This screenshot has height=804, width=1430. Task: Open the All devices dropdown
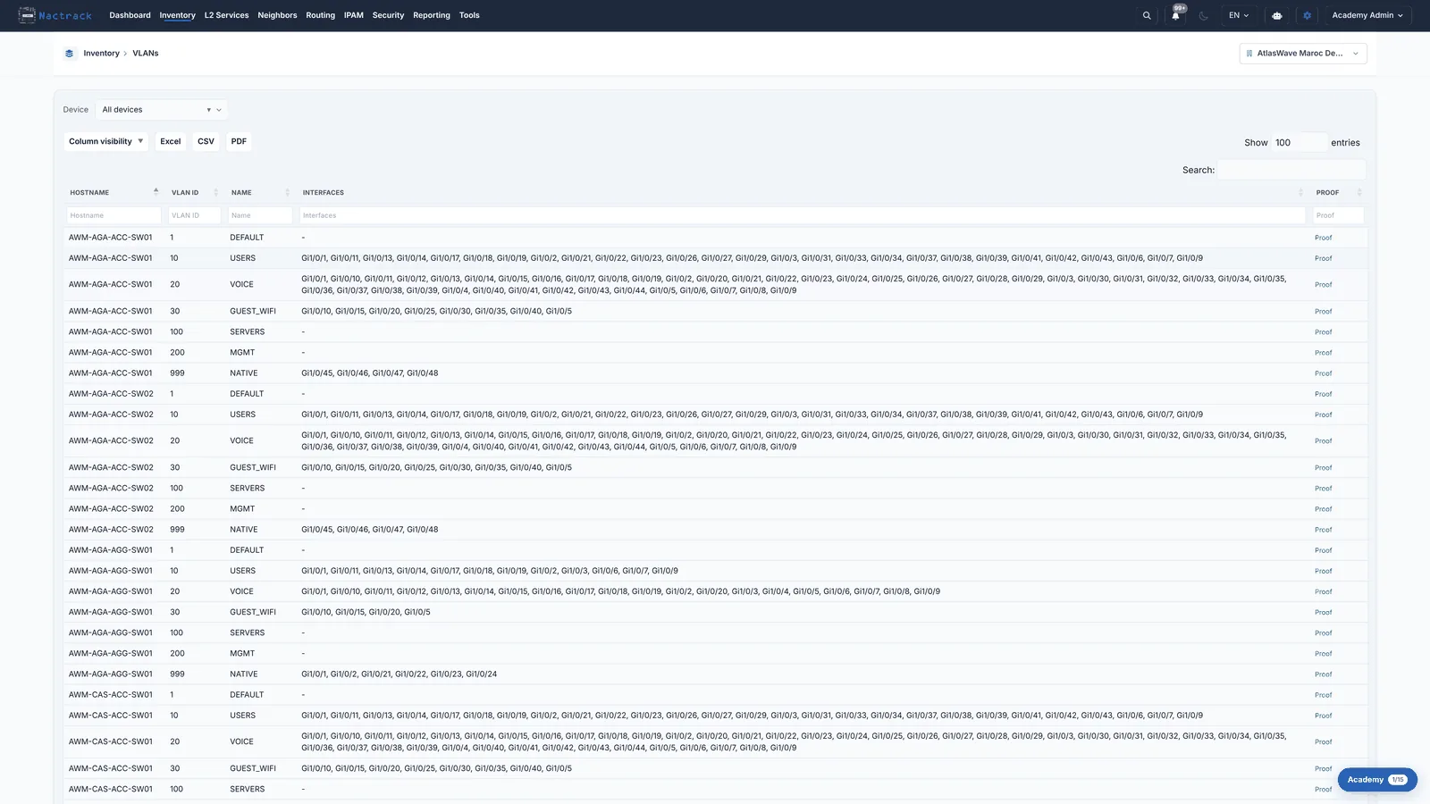click(x=162, y=110)
